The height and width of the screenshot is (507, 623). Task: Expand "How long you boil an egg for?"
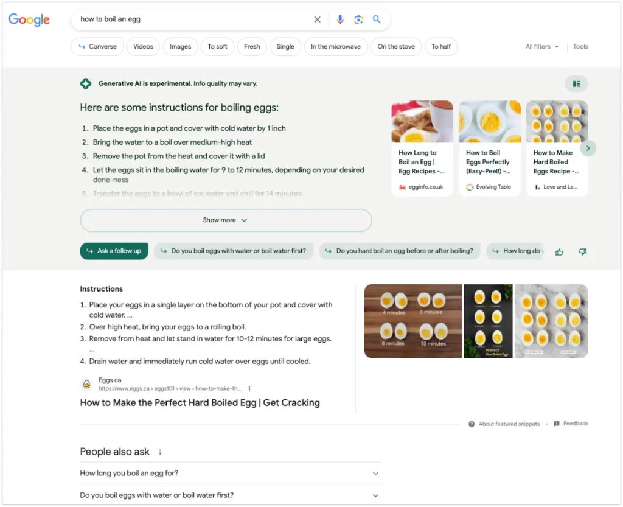pyautogui.click(x=231, y=474)
